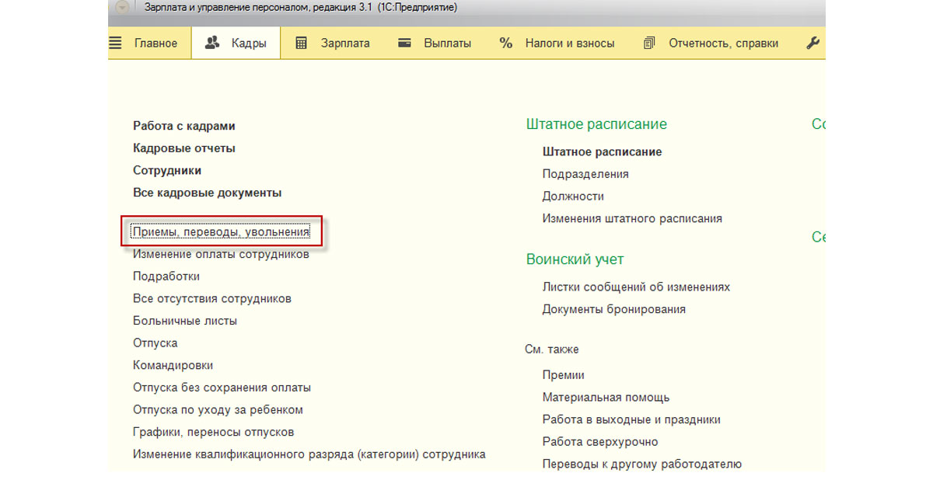Switch to the Зарплата section
The height and width of the screenshot is (487, 933).
345,43
